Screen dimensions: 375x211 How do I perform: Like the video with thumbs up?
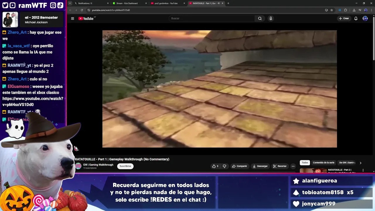[x=215, y=166]
